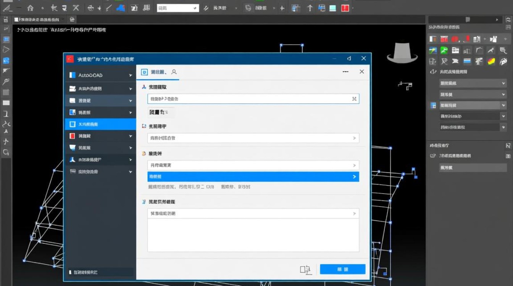The width and height of the screenshot is (513, 286).
Task: Click the green icon in right panel grid
Action: (444, 50)
